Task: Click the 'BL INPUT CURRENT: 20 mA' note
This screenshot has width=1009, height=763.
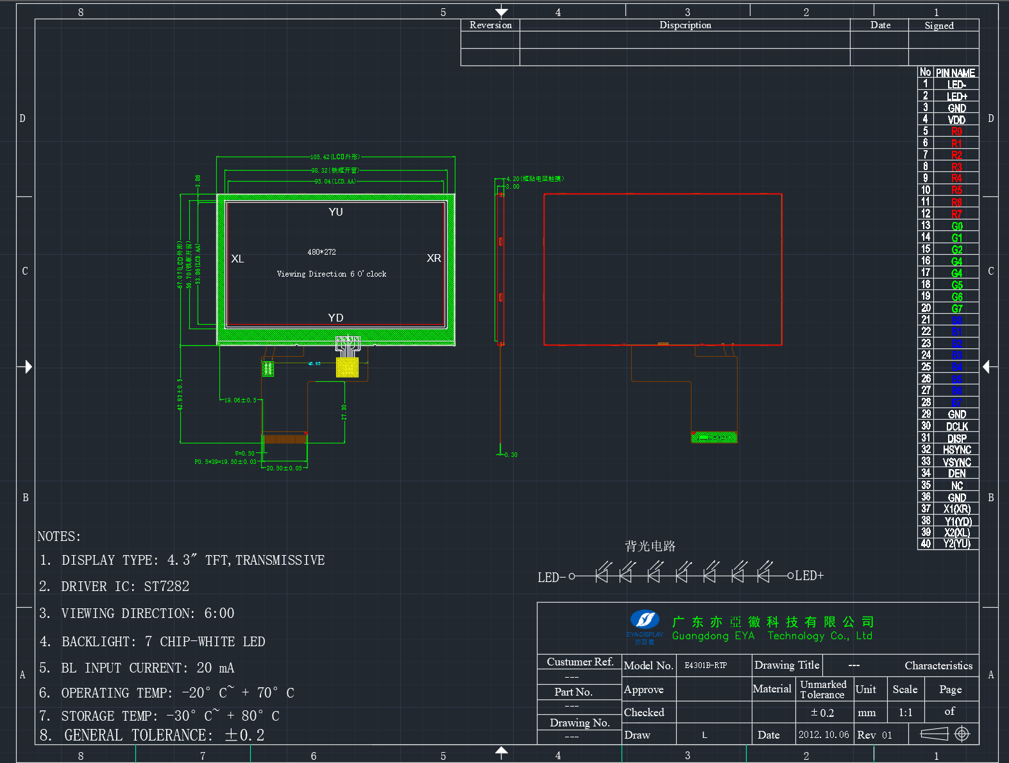Action: pos(137,668)
